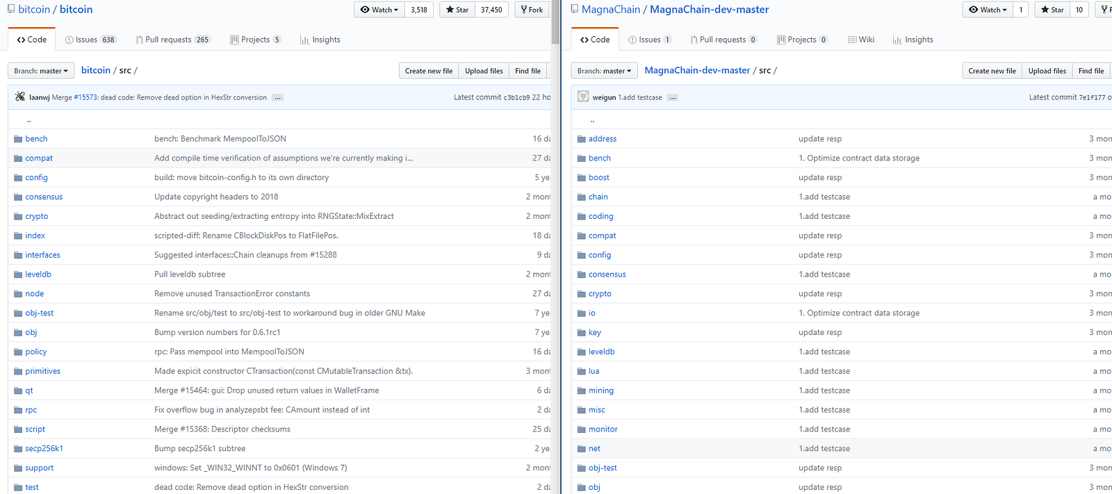Star the MagnaChain-dev-master repository

point(1052,10)
